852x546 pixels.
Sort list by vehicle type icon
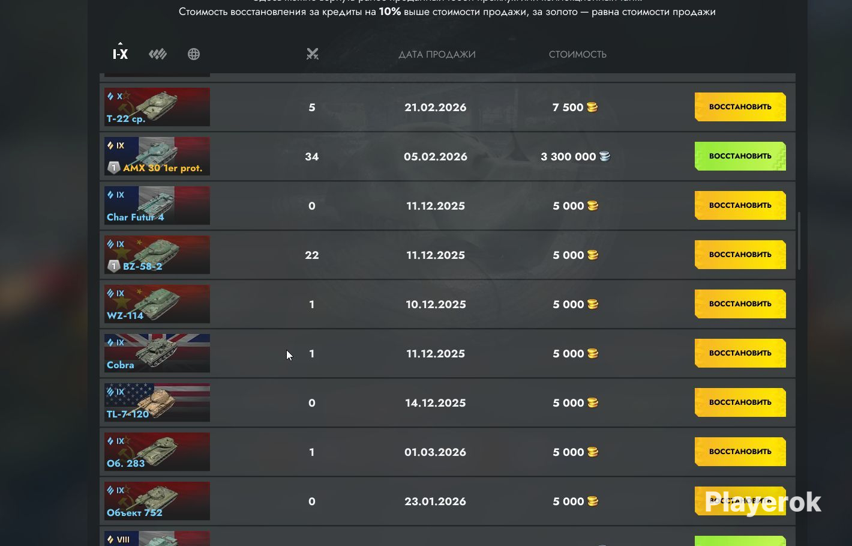click(x=158, y=54)
